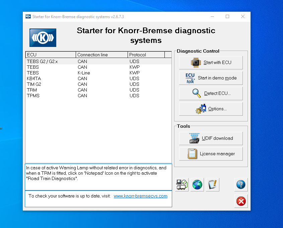Image resolution: width=283 pixels, height=228 pixels.
Task: Click the Start with ECU button
Action: pyautogui.click(x=211, y=62)
